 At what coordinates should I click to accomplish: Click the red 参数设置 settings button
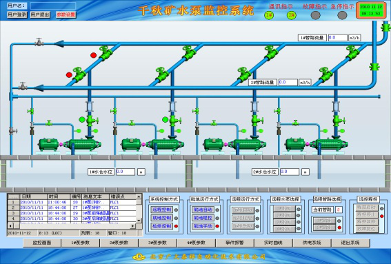click(66, 14)
